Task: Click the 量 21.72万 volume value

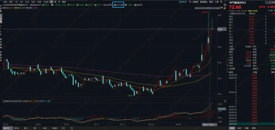Action: (x=118, y=5)
